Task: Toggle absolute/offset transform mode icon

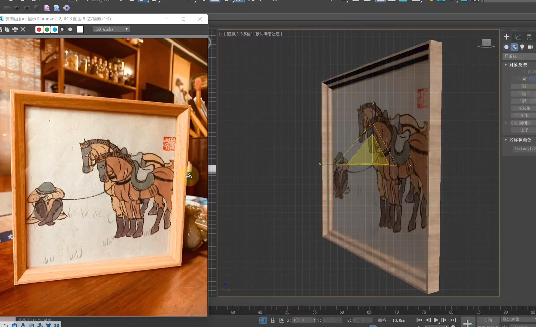Action: point(282,320)
